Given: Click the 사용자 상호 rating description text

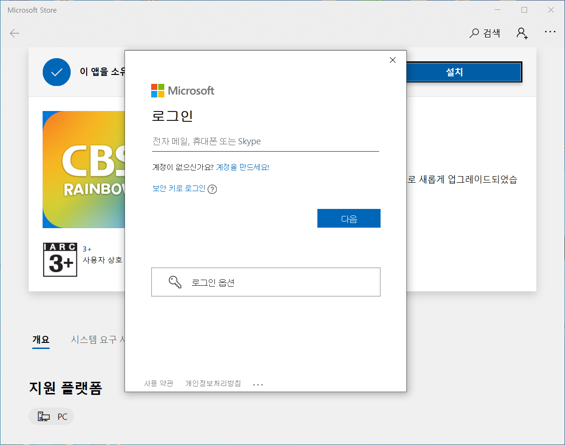Looking at the screenshot, I should tap(103, 260).
